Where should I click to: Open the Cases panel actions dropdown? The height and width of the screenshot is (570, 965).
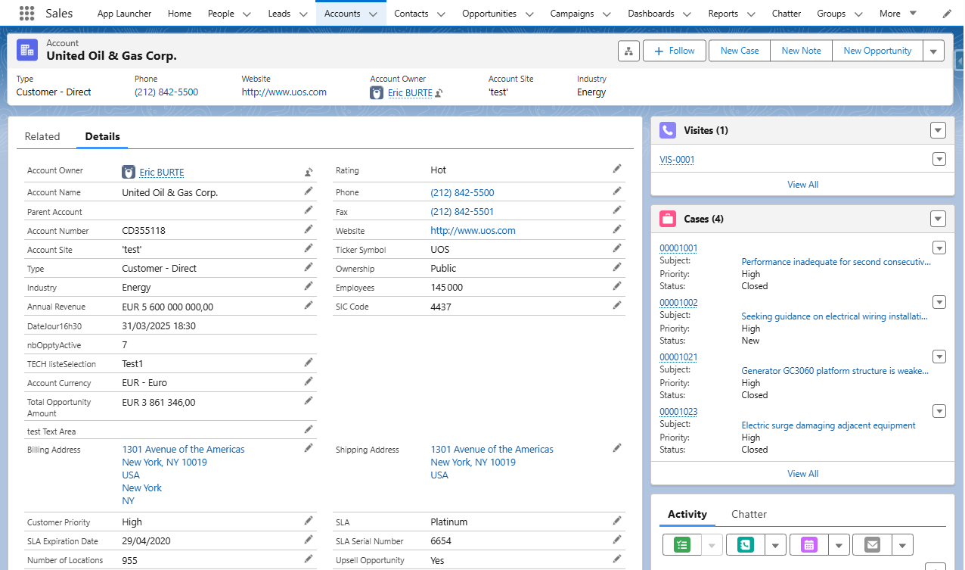(x=938, y=218)
